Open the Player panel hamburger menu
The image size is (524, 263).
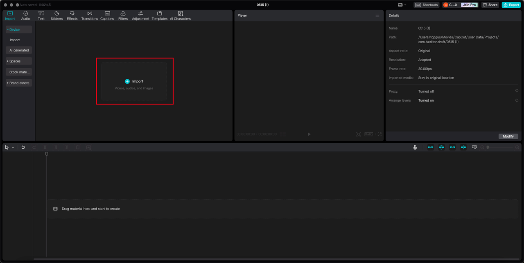377,15
